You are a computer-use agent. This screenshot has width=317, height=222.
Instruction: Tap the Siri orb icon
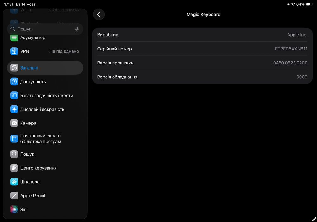14,209
